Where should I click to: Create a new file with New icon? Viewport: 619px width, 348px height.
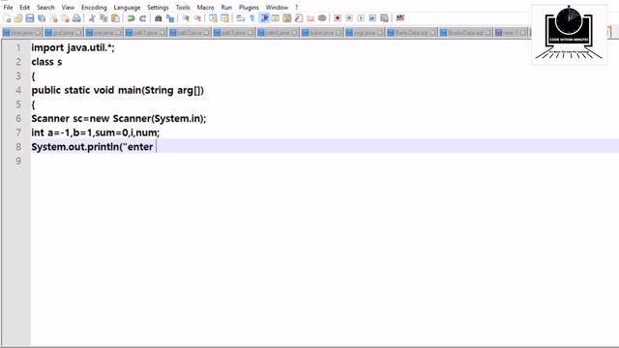point(7,18)
